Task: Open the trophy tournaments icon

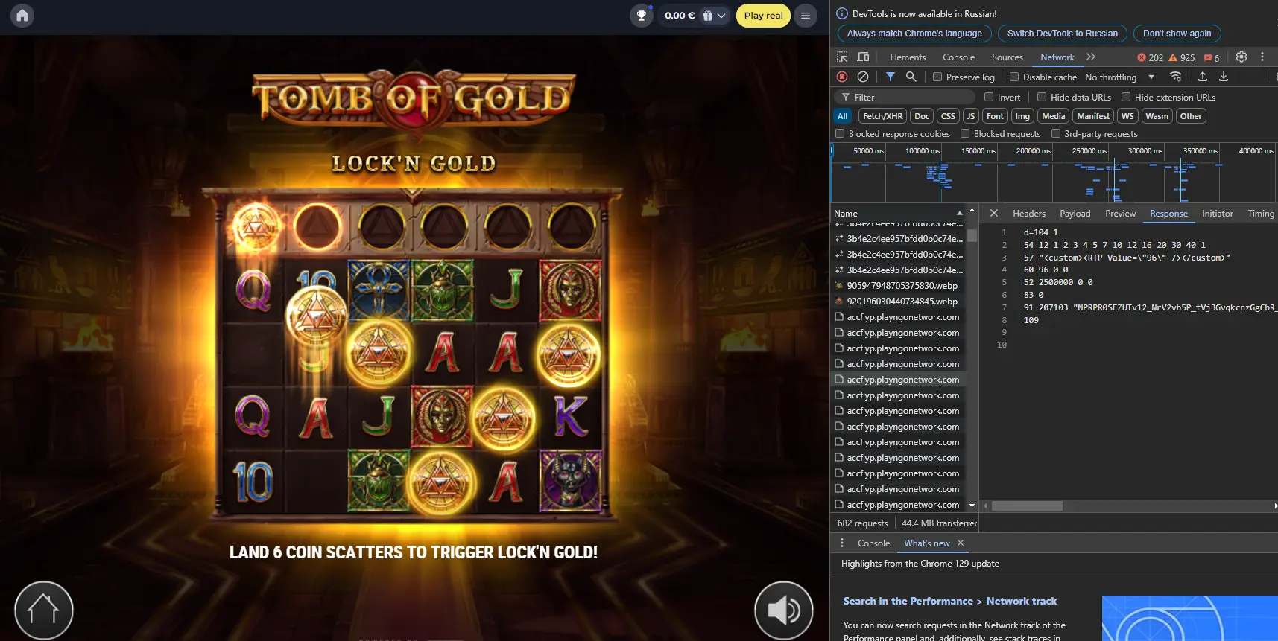Action: click(641, 15)
